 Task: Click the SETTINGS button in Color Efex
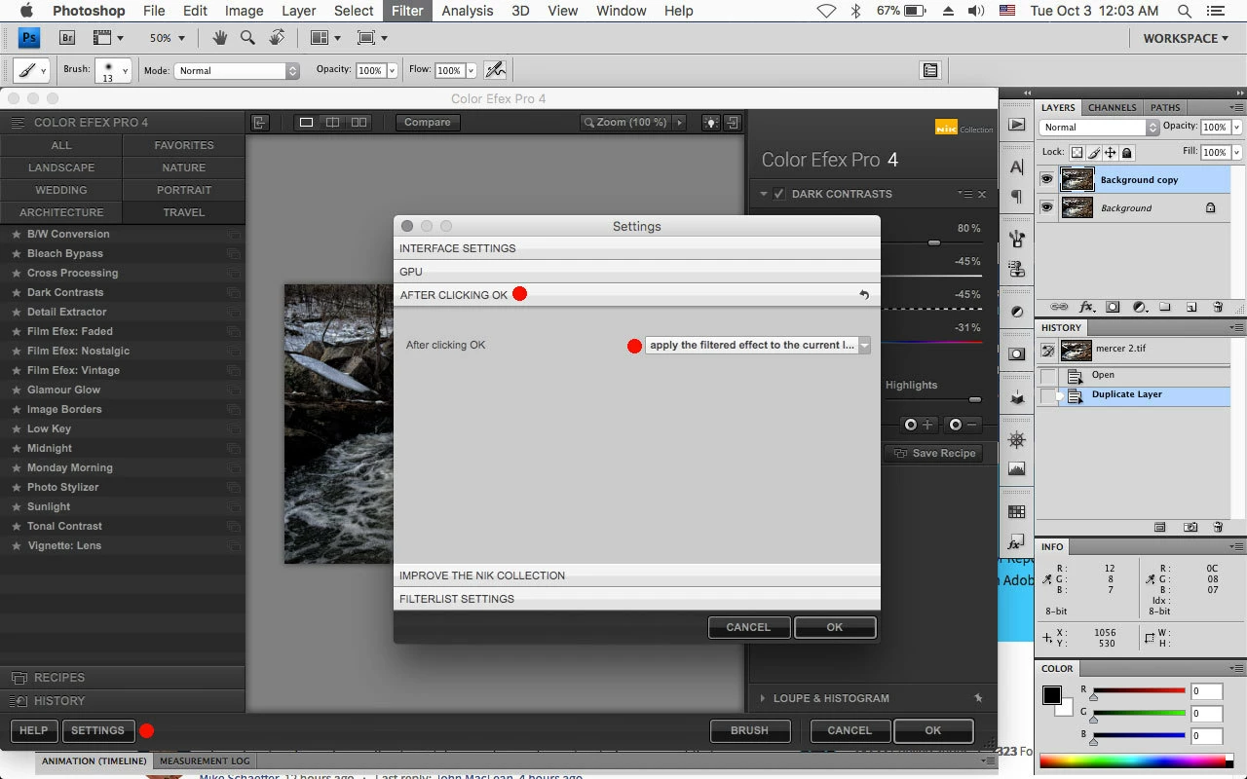pyautogui.click(x=97, y=730)
